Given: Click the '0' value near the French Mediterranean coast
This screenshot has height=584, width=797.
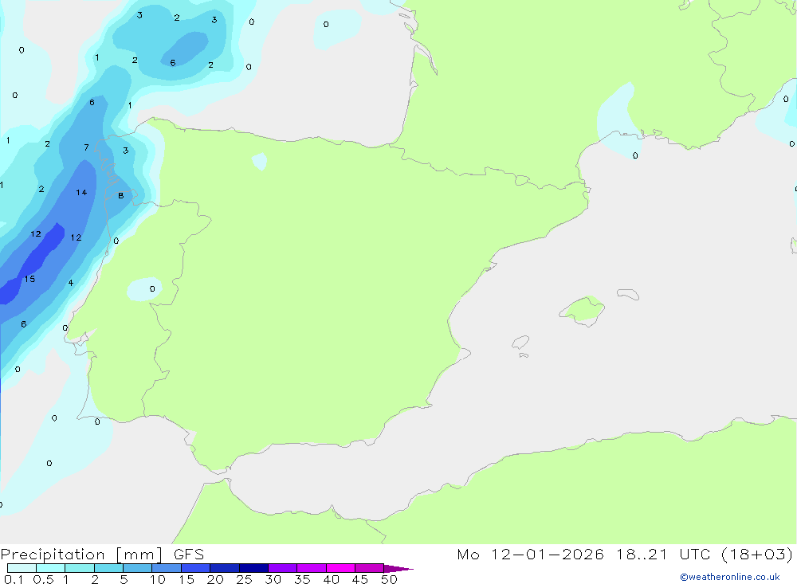Looking at the screenshot, I should (x=635, y=156).
